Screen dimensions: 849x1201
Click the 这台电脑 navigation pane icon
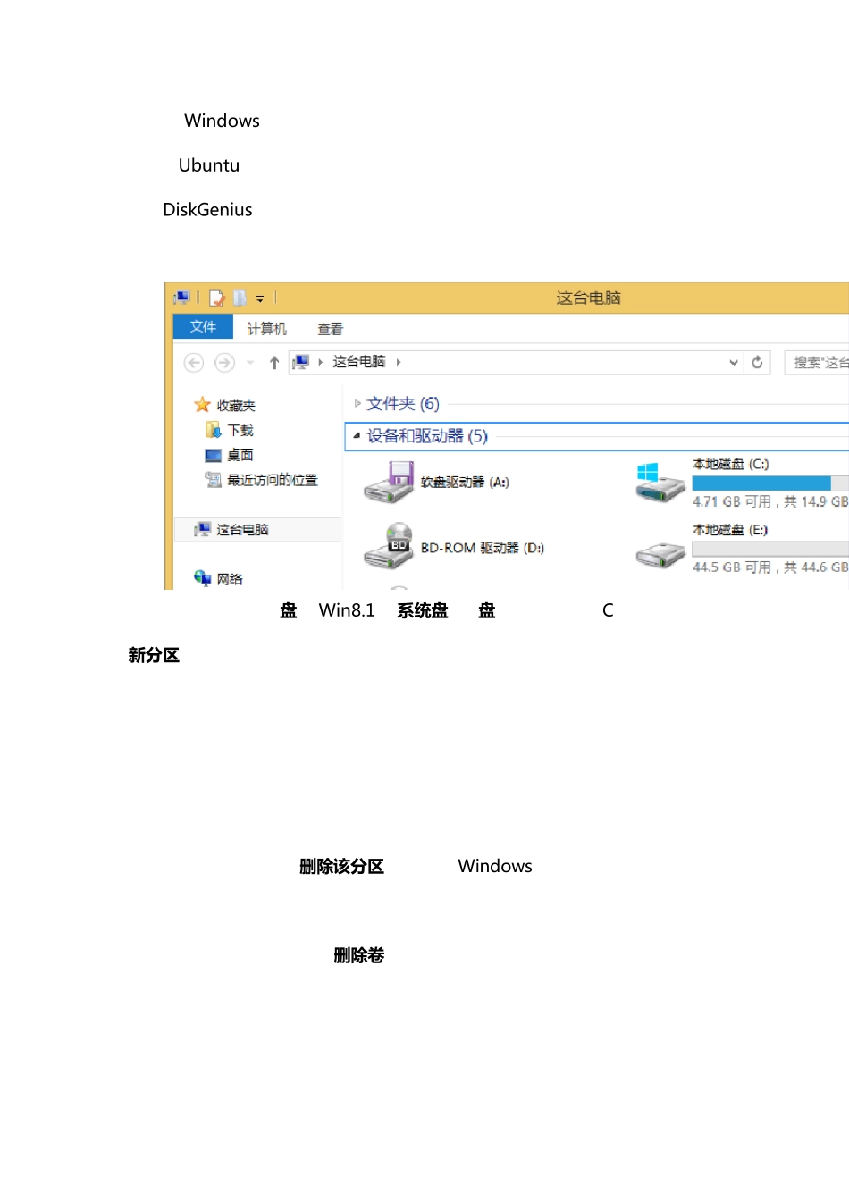(203, 529)
